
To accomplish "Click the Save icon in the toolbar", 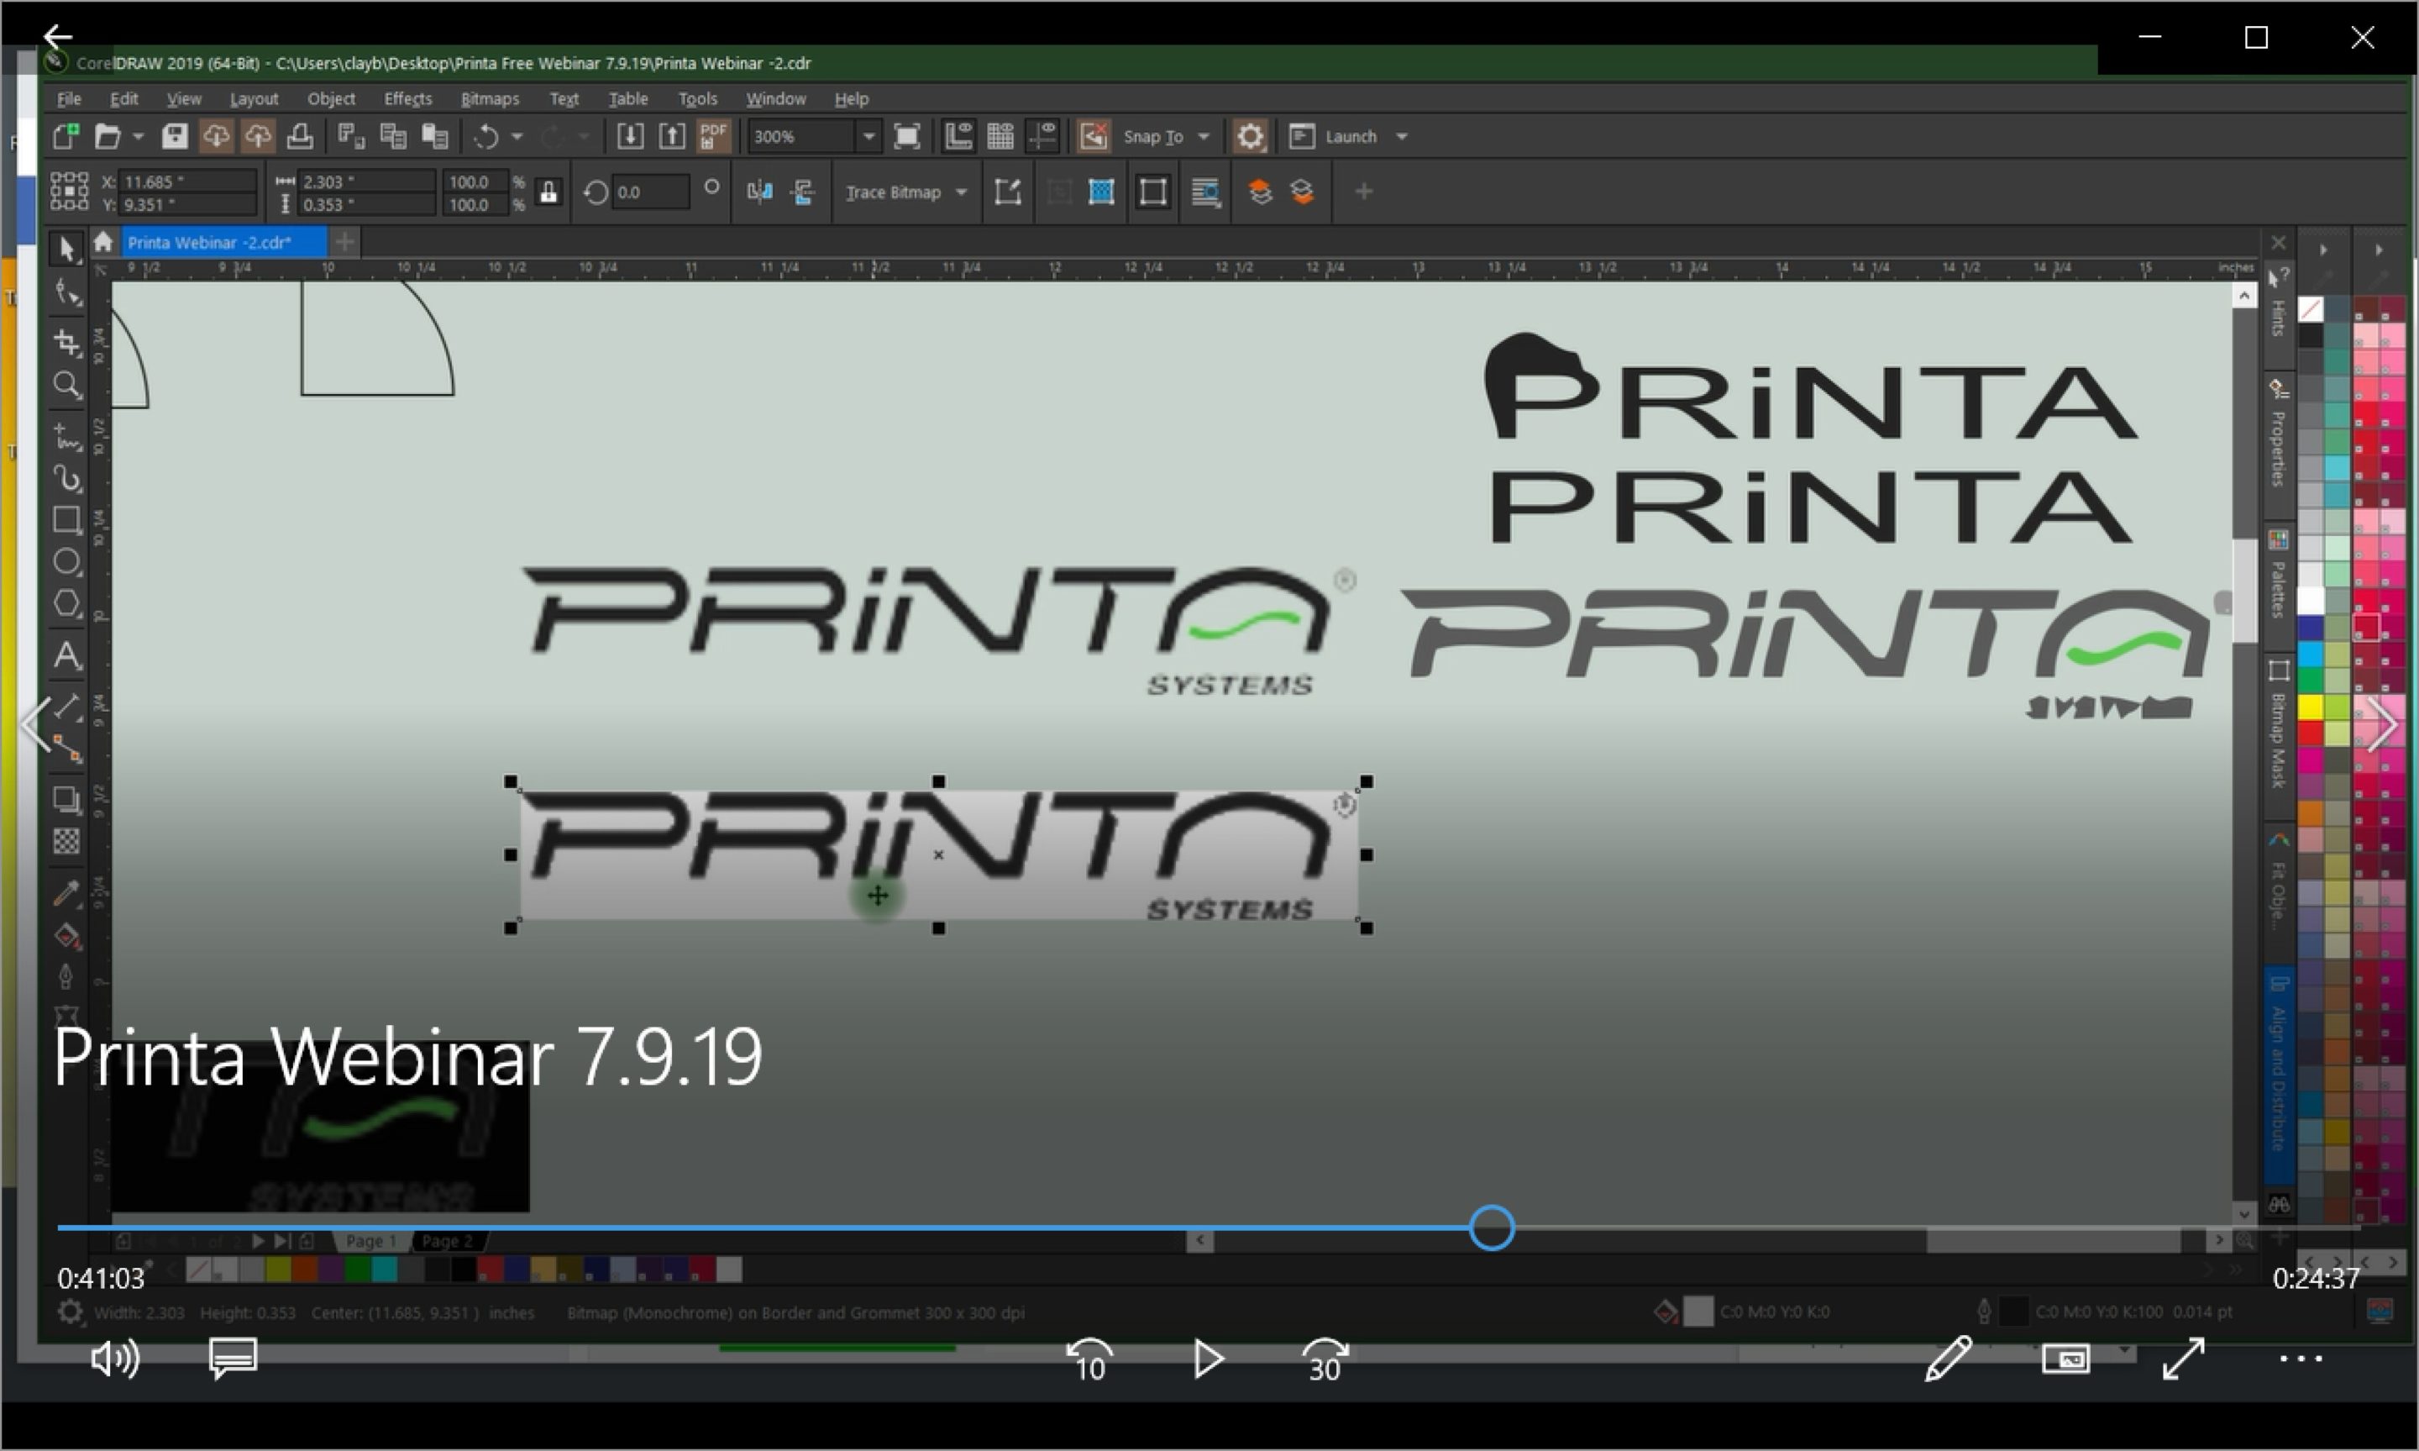I will pos(174,136).
